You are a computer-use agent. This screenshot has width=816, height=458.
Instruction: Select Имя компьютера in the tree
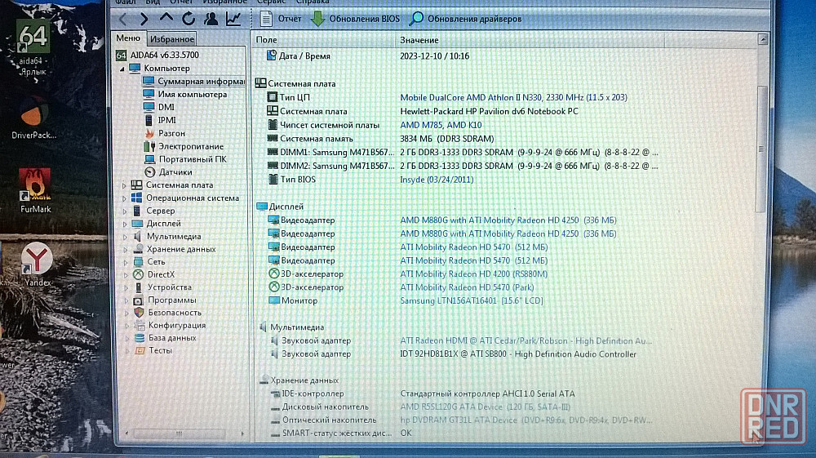(x=185, y=94)
